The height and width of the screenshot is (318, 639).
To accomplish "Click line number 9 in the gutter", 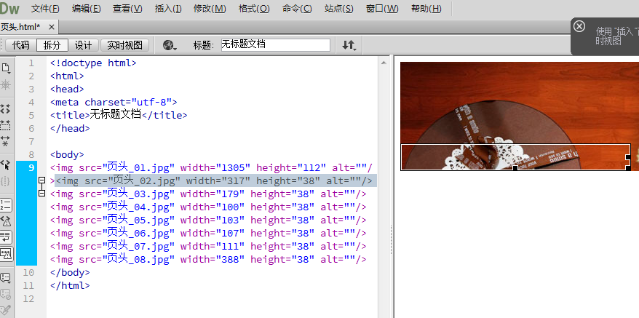I will [31, 167].
